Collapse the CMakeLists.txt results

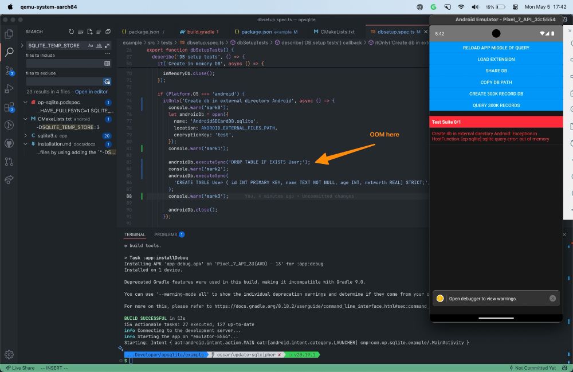(x=25, y=119)
